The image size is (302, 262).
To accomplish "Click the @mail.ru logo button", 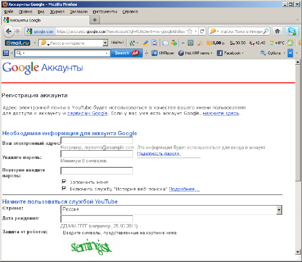I will [18, 43].
